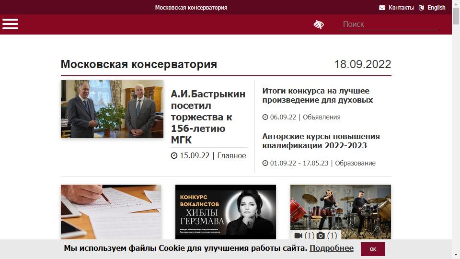Open the Контакты link

click(401, 8)
